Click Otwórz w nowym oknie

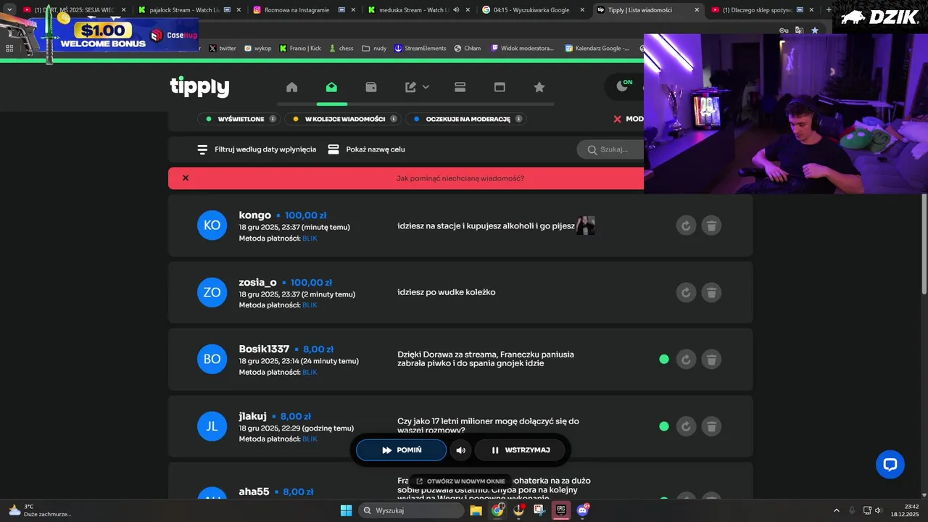[460, 481]
